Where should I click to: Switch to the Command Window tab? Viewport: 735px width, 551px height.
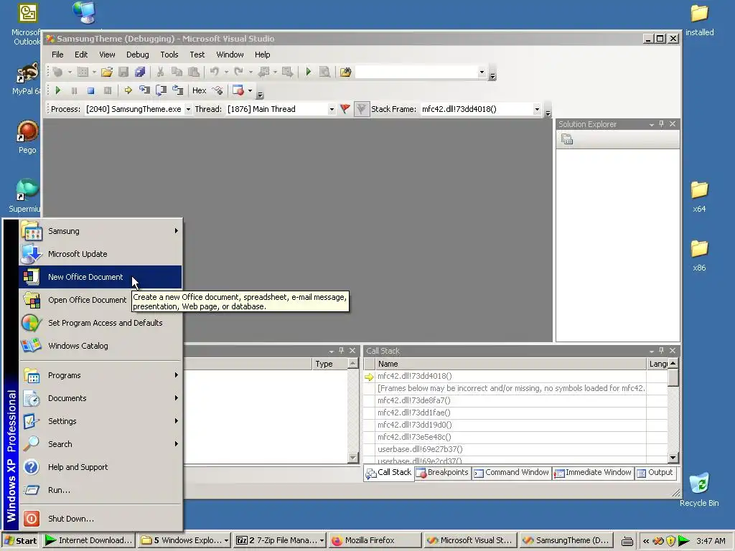[511, 473]
